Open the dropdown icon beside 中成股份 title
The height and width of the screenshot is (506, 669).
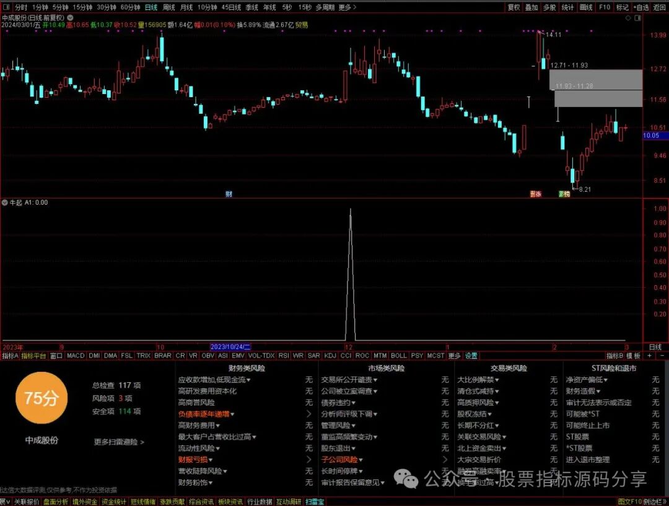70,17
